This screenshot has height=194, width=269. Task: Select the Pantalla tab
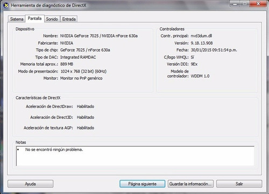[34, 18]
